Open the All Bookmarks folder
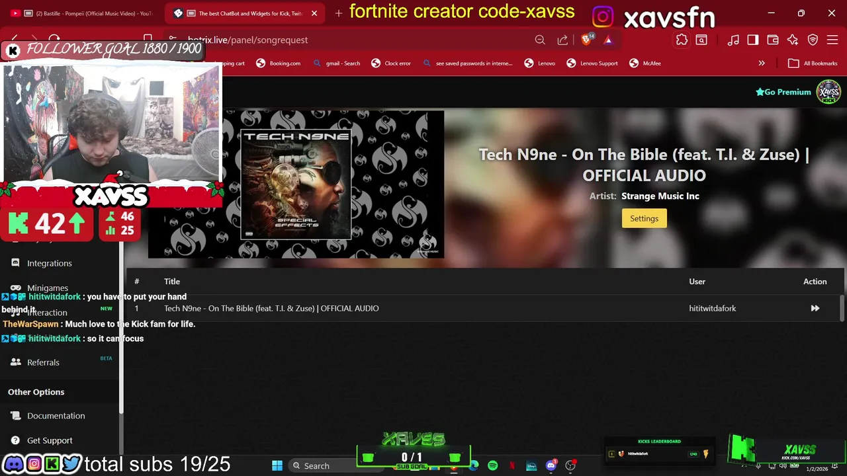This screenshot has height=476, width=847. 813,63
